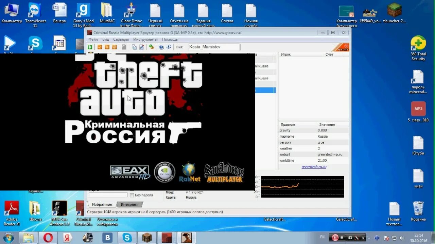
Task: Select the weburl rule row
Action: click(314, 154)
